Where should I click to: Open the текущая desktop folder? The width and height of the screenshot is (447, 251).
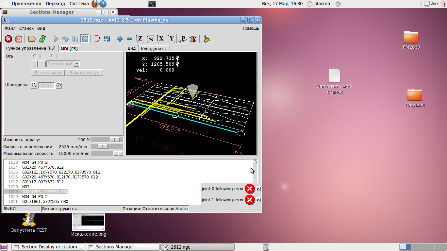415,98
